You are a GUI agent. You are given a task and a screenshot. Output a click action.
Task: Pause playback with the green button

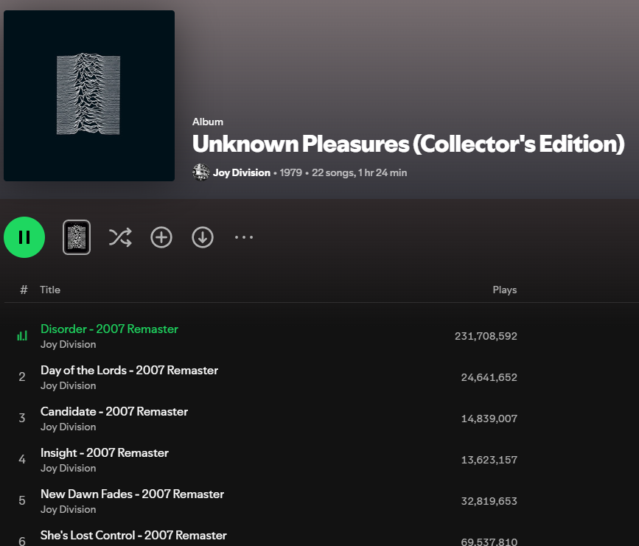(24, 237)
